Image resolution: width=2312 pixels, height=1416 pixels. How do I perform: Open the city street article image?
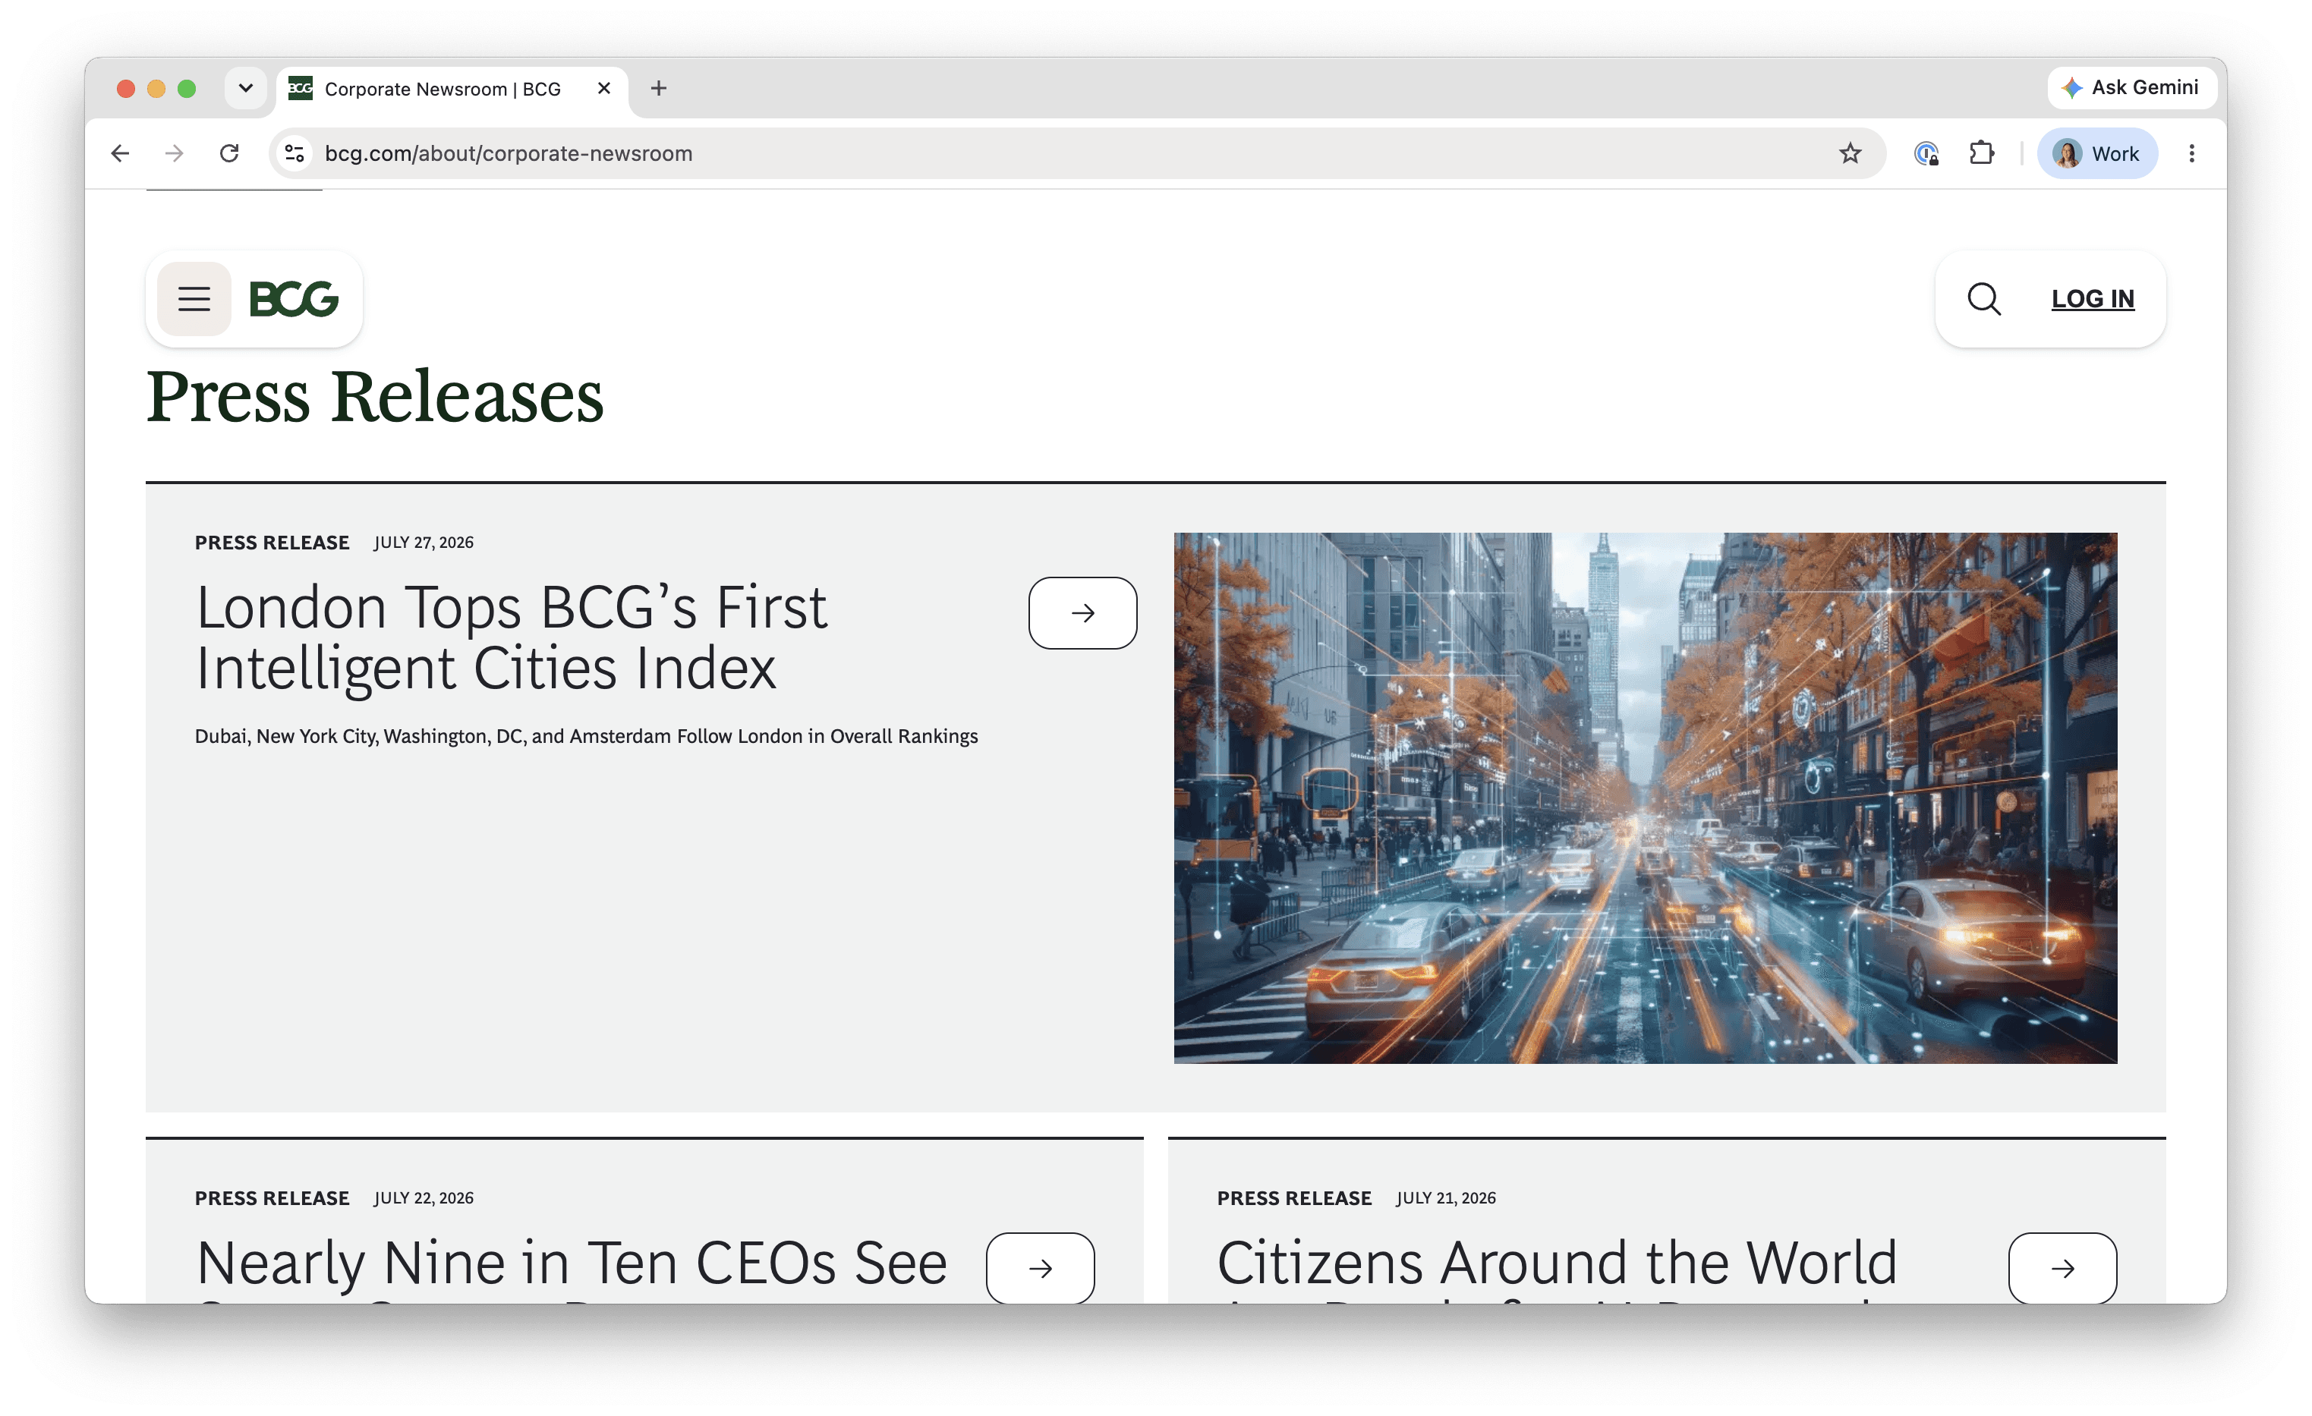click(1645, 798)
